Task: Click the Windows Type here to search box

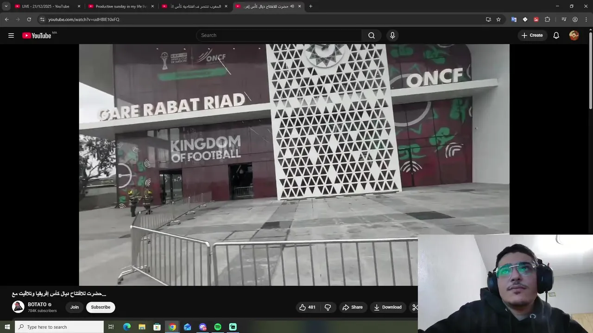Action: pyautogui.click(x=59, y=327)
